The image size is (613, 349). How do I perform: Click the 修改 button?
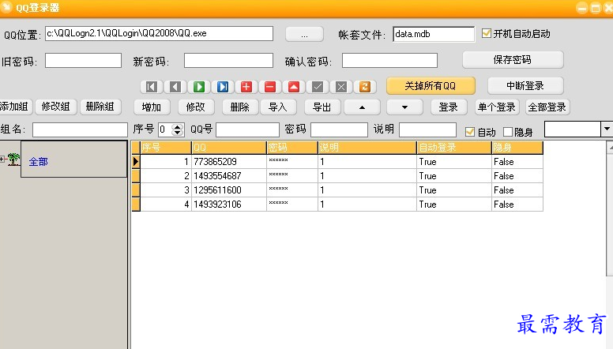coord(196,107)
